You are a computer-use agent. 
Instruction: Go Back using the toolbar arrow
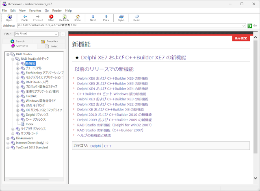point(25,17)
